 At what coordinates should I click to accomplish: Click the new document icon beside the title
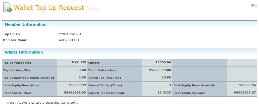[8, 8]
